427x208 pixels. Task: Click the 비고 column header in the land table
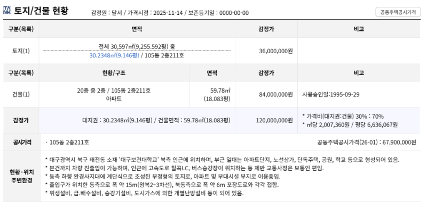[x=359, y=29]
